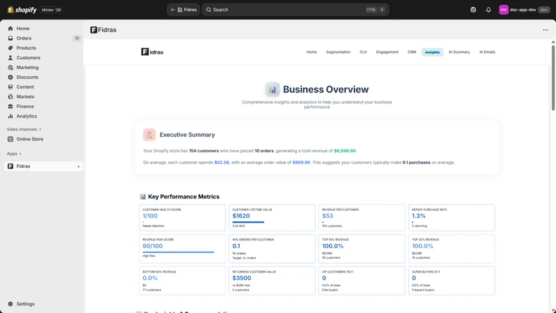This screenshot has height=313, width=556.
Task: Click the Revenue Risk Score progress bar
Action: point(179,252)
